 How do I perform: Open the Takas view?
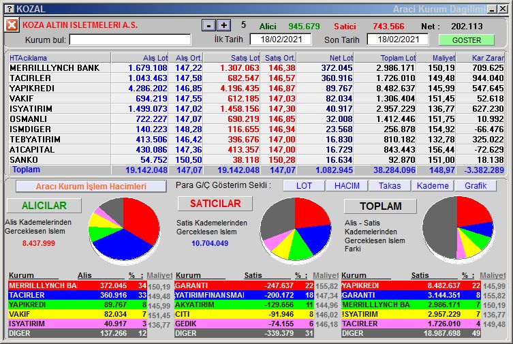390,186
